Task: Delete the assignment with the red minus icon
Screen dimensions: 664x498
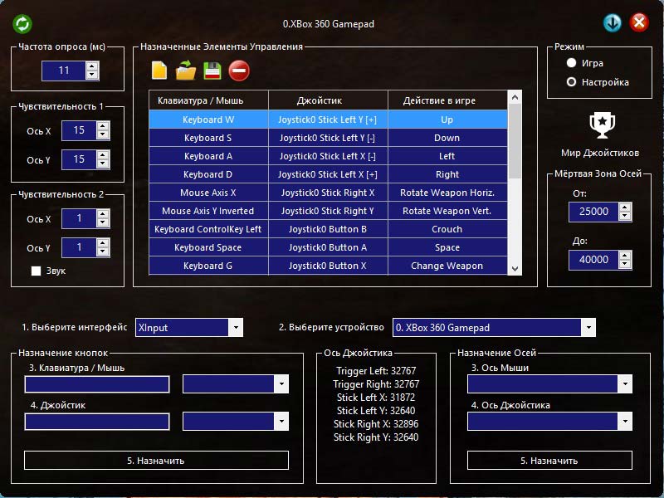Action: point(239,71)
